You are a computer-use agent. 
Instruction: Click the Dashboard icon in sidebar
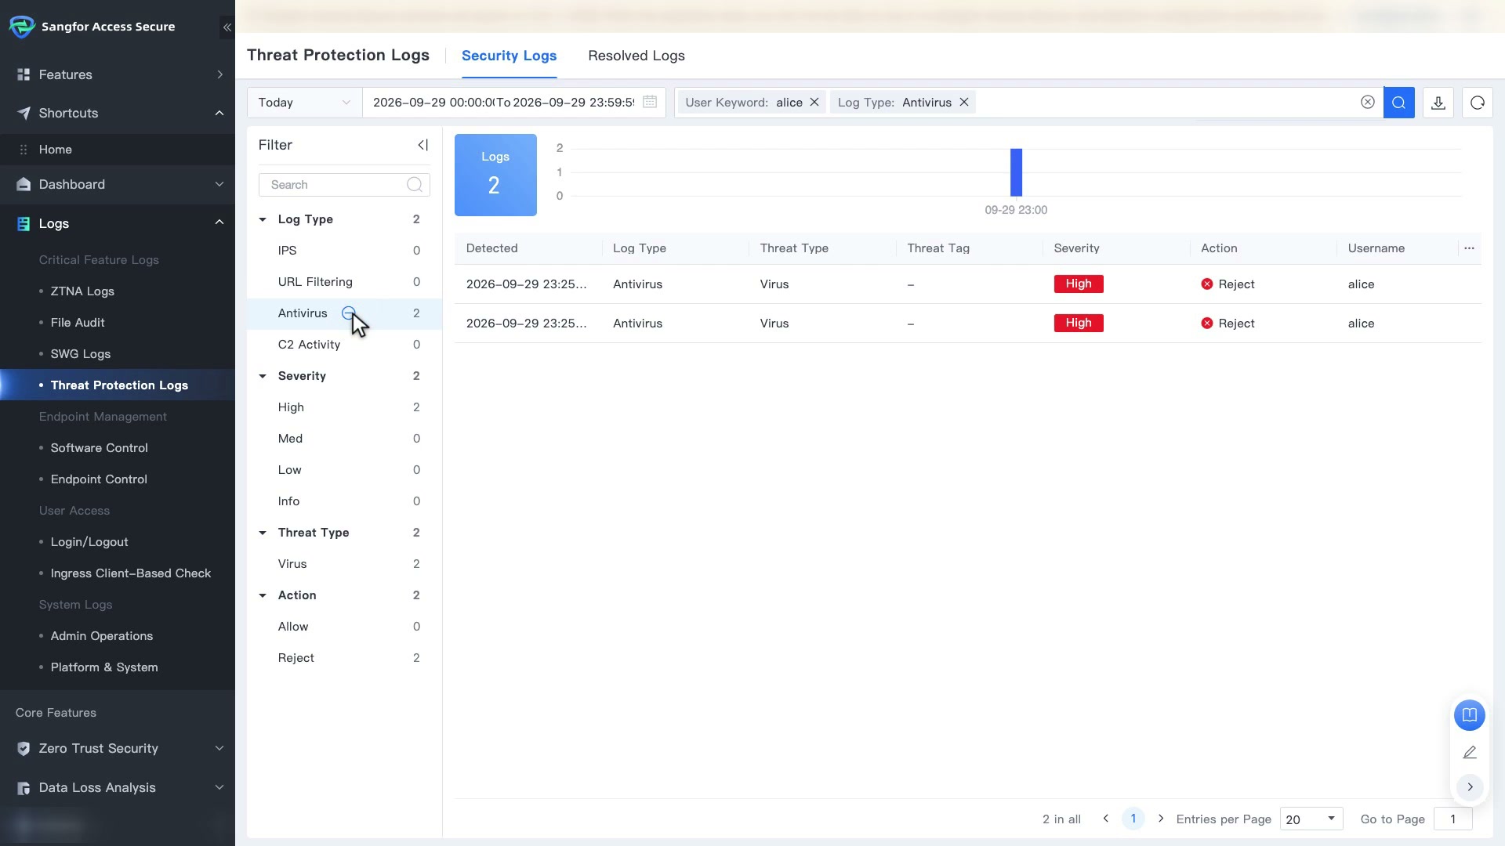(x=24, y=184)
